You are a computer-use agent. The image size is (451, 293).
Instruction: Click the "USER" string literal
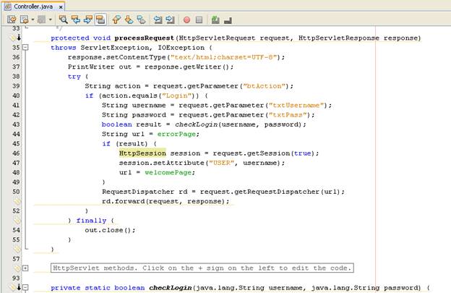tap(221, 163)
